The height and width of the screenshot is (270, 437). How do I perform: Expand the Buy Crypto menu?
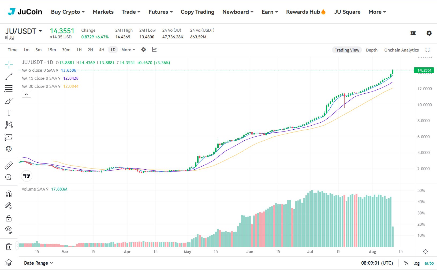(68, 12)
